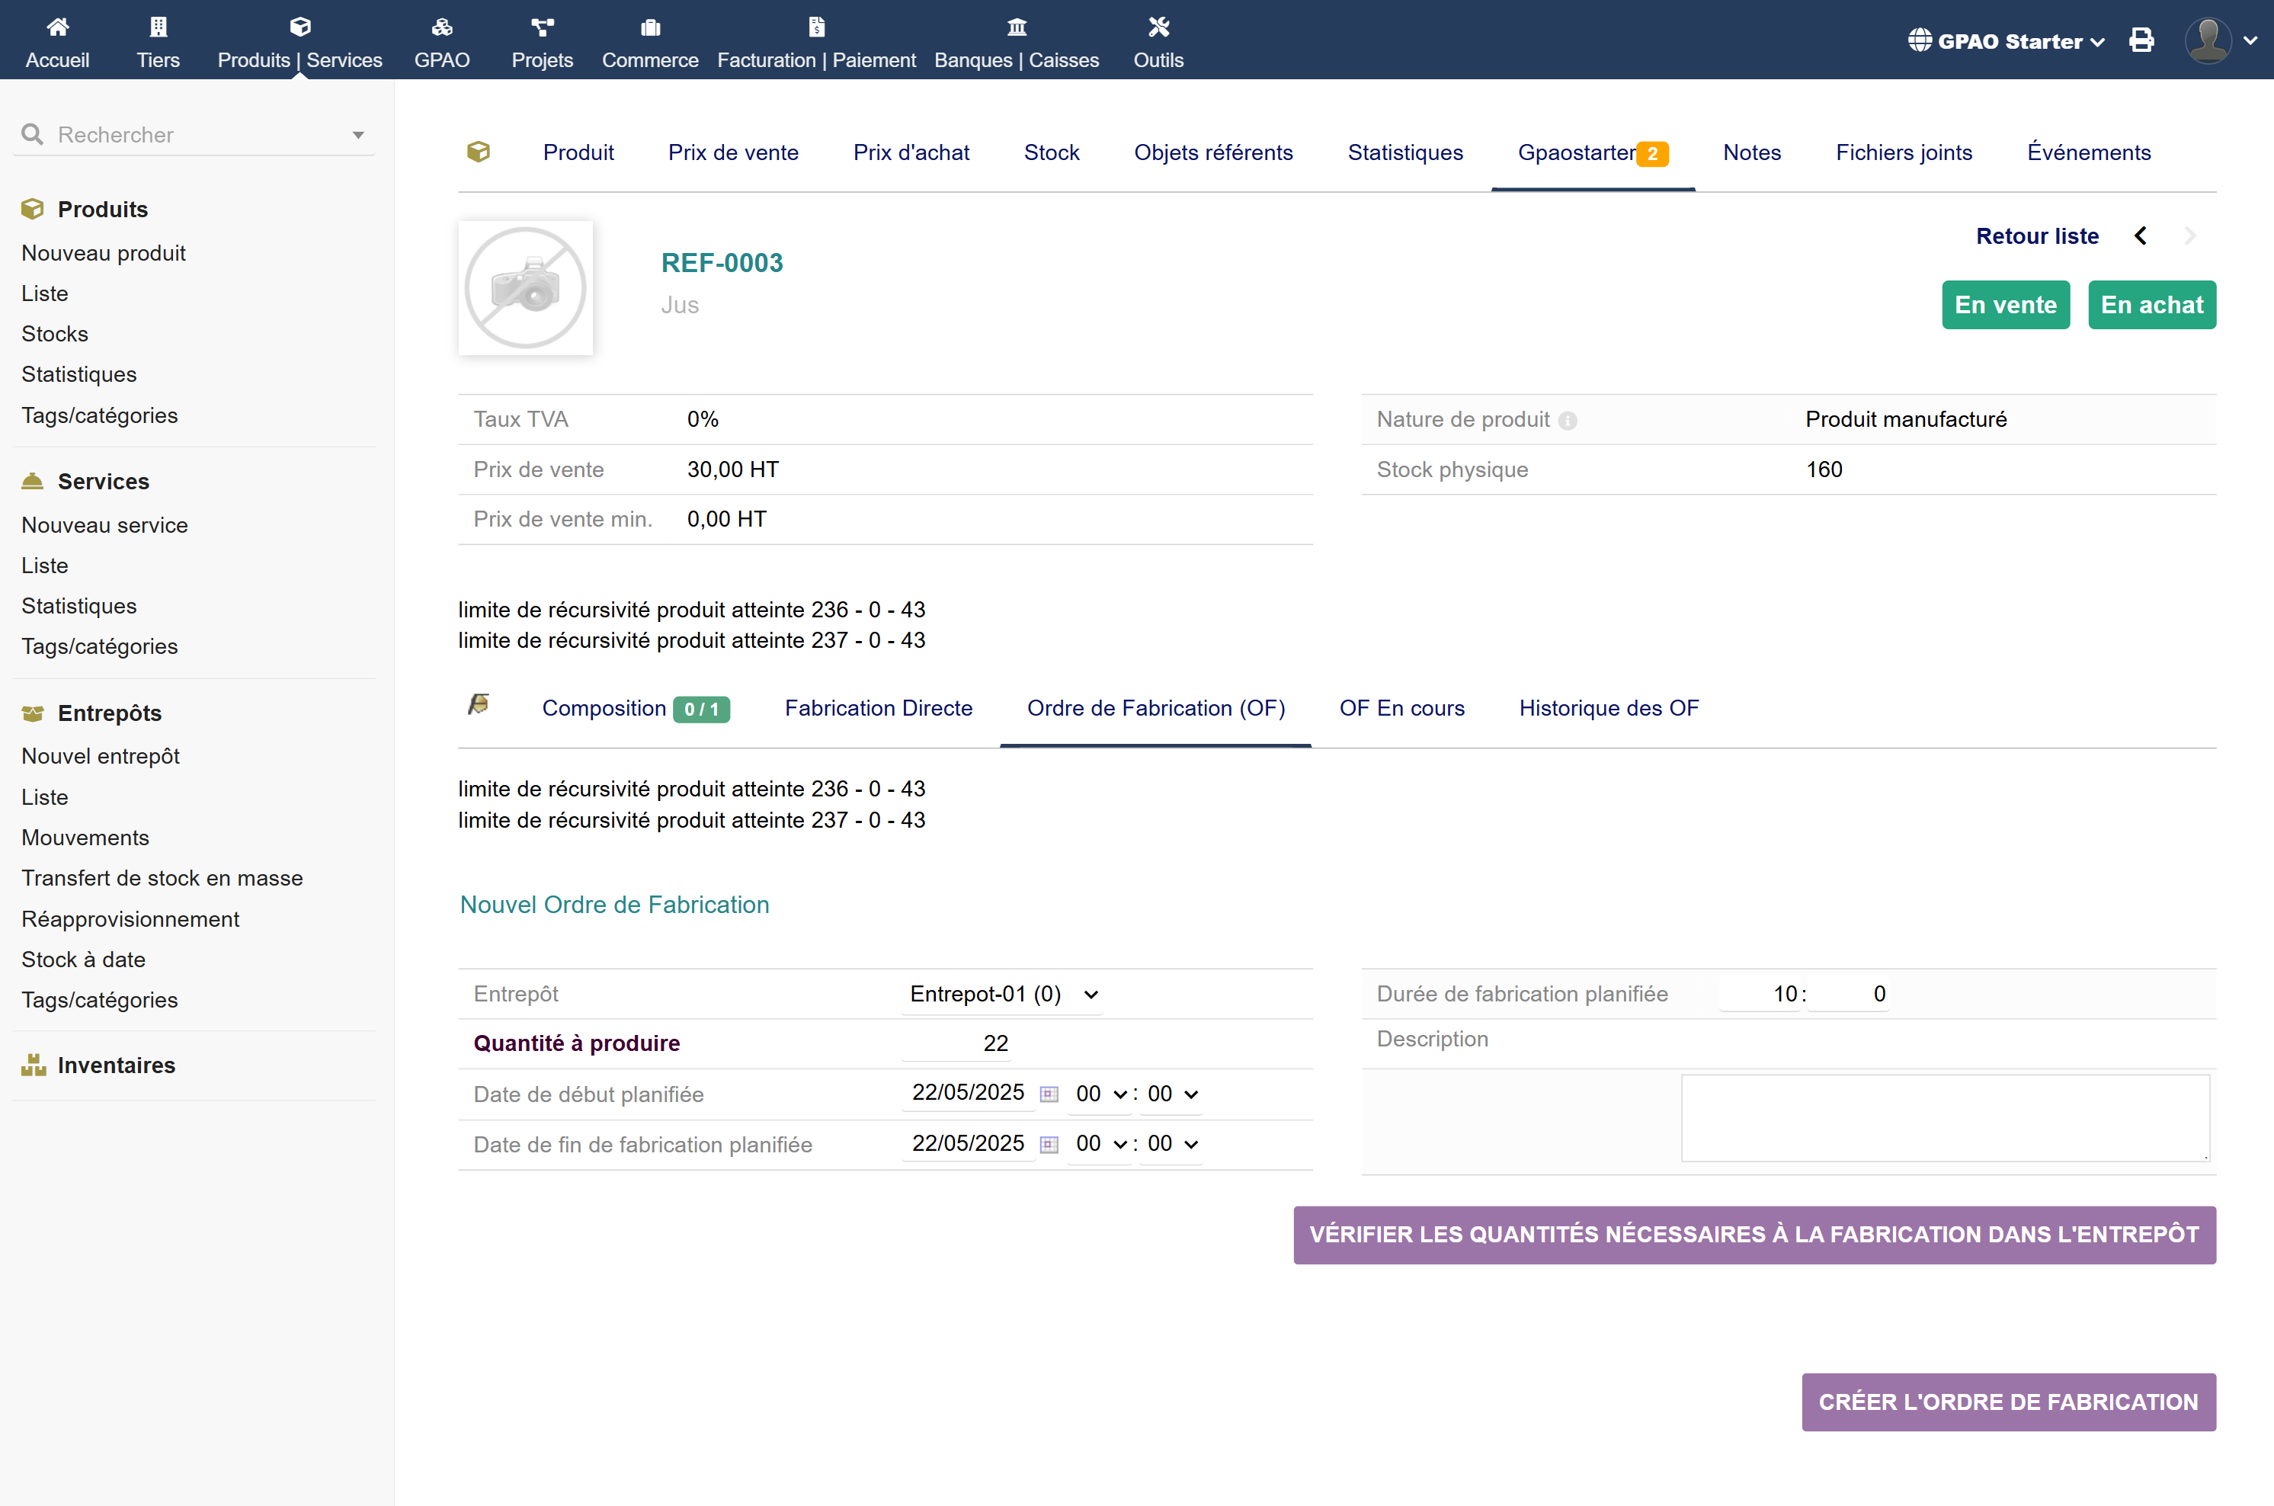Screen dimensions: 2274x1506
Task: Open the Entrepôt warehouse dropdown
Action: (x=1003, y=994)
